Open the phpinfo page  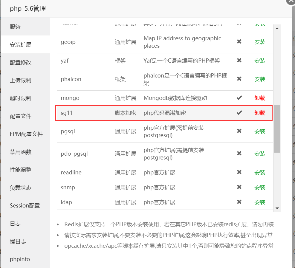click(x=20, y=259)
